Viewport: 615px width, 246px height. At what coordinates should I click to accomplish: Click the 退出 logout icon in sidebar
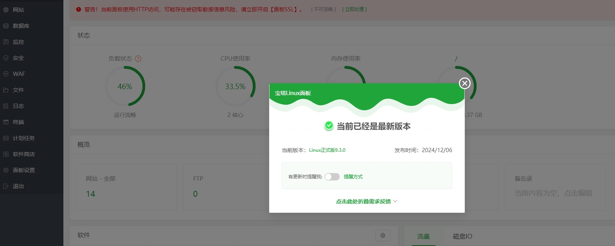coord(6,186)
